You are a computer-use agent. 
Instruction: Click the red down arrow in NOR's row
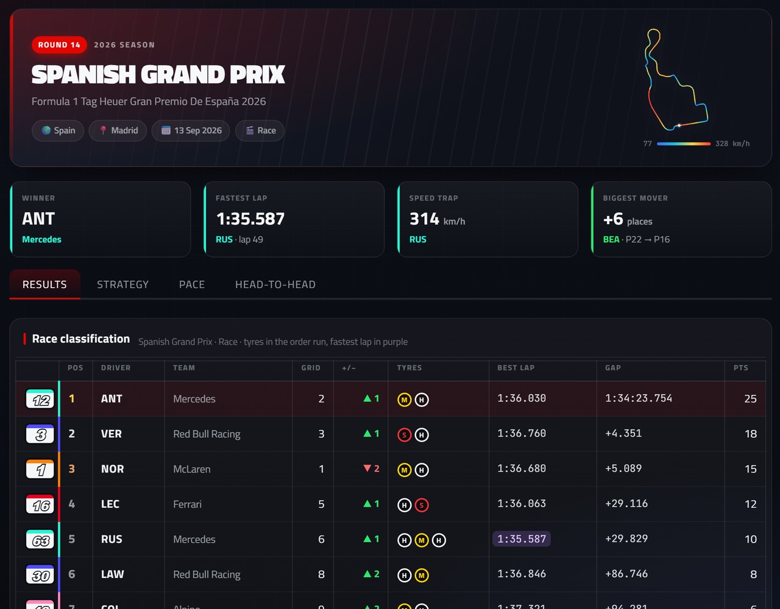pyautogui.click(x=367, y=468)
